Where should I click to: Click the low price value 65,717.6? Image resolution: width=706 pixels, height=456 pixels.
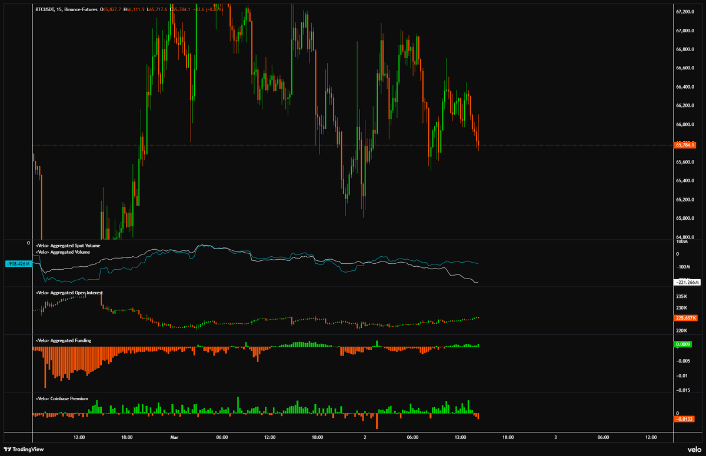(x=158, y=10)
